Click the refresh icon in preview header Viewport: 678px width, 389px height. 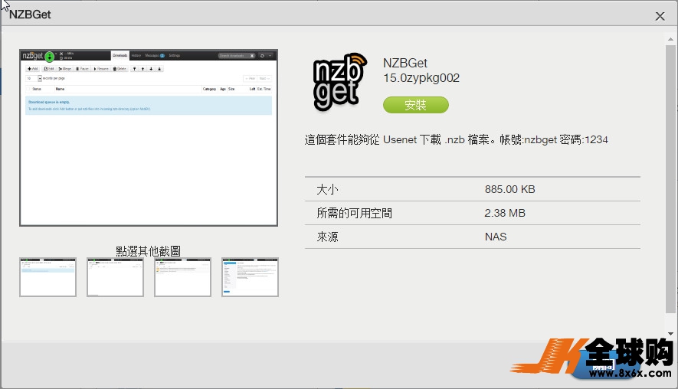[262, 56]
